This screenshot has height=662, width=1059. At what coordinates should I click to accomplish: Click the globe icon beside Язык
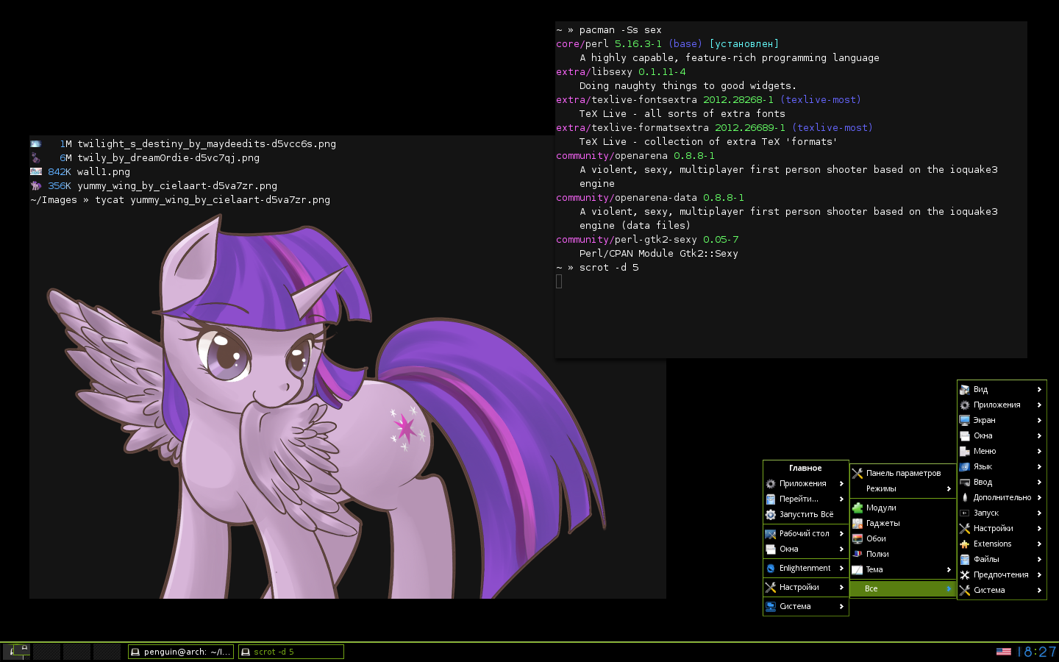point(965,466)
